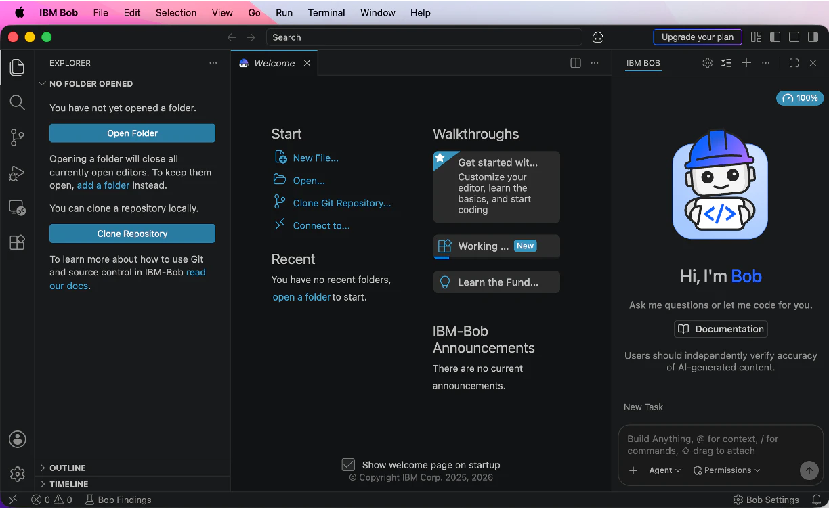Open Explorer views and more actions ellipsis
This screenshot has height=509, width=829.
tap(213, 63)
